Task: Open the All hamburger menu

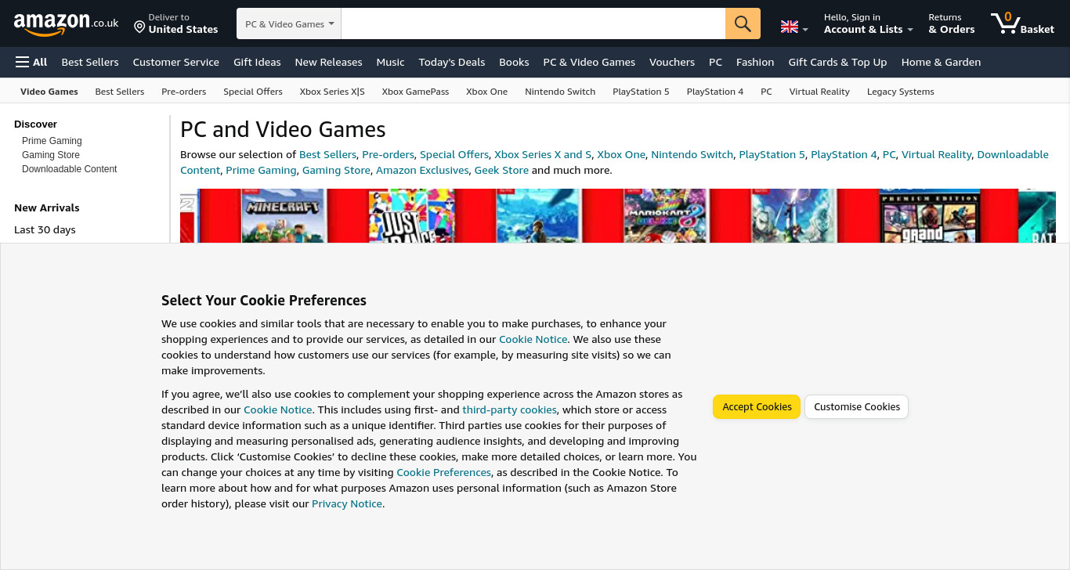Action: [31, 62]
